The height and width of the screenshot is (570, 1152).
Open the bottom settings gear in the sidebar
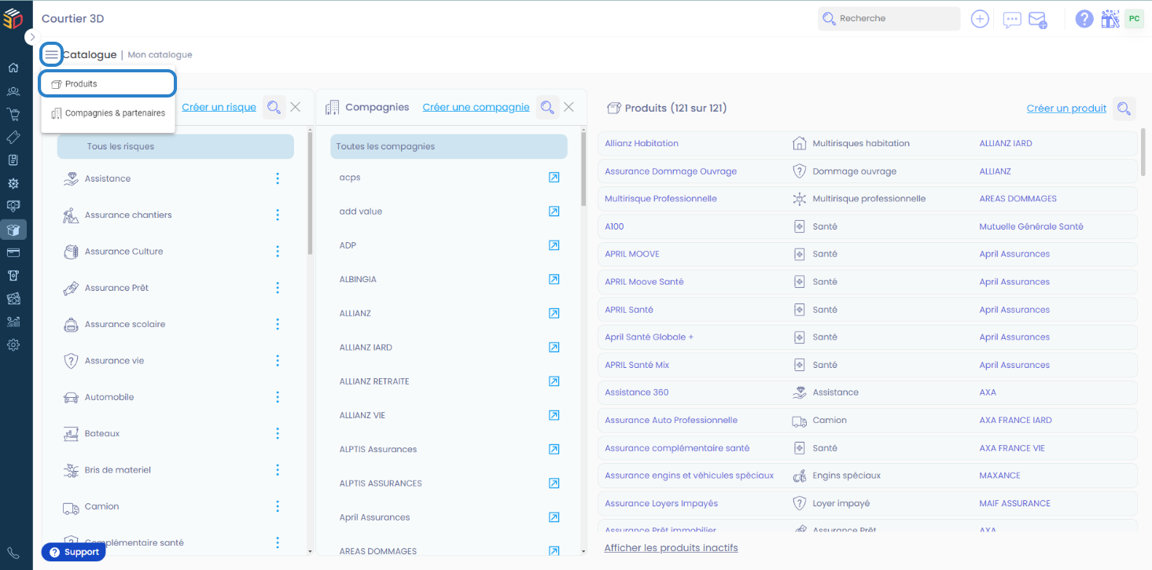point(13,344)
